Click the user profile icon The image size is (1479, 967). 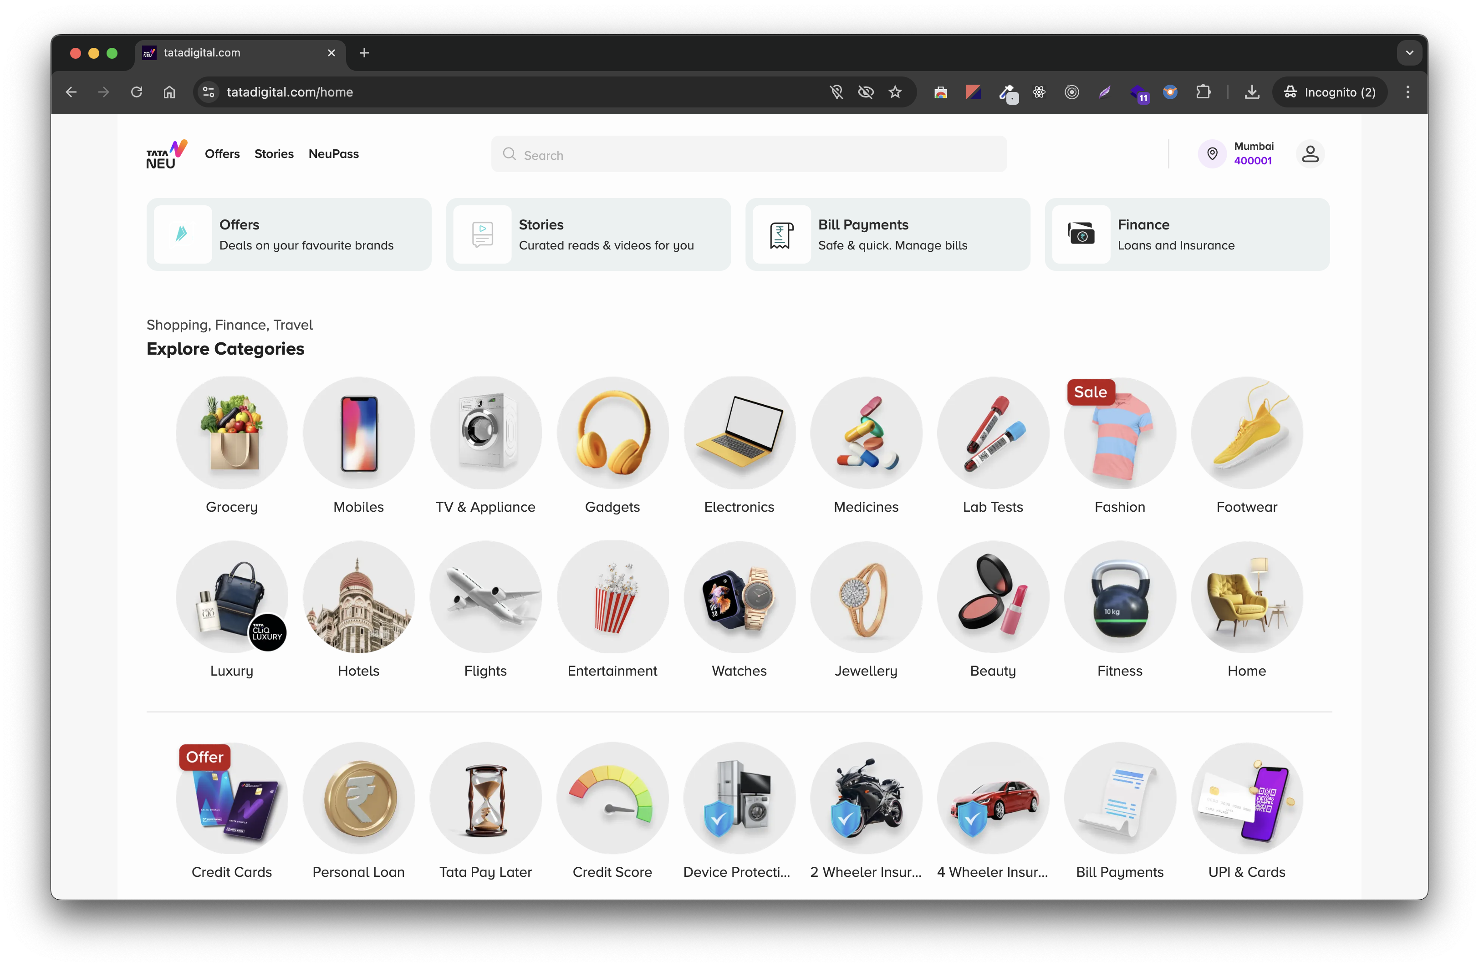[x=1310, y=154]
